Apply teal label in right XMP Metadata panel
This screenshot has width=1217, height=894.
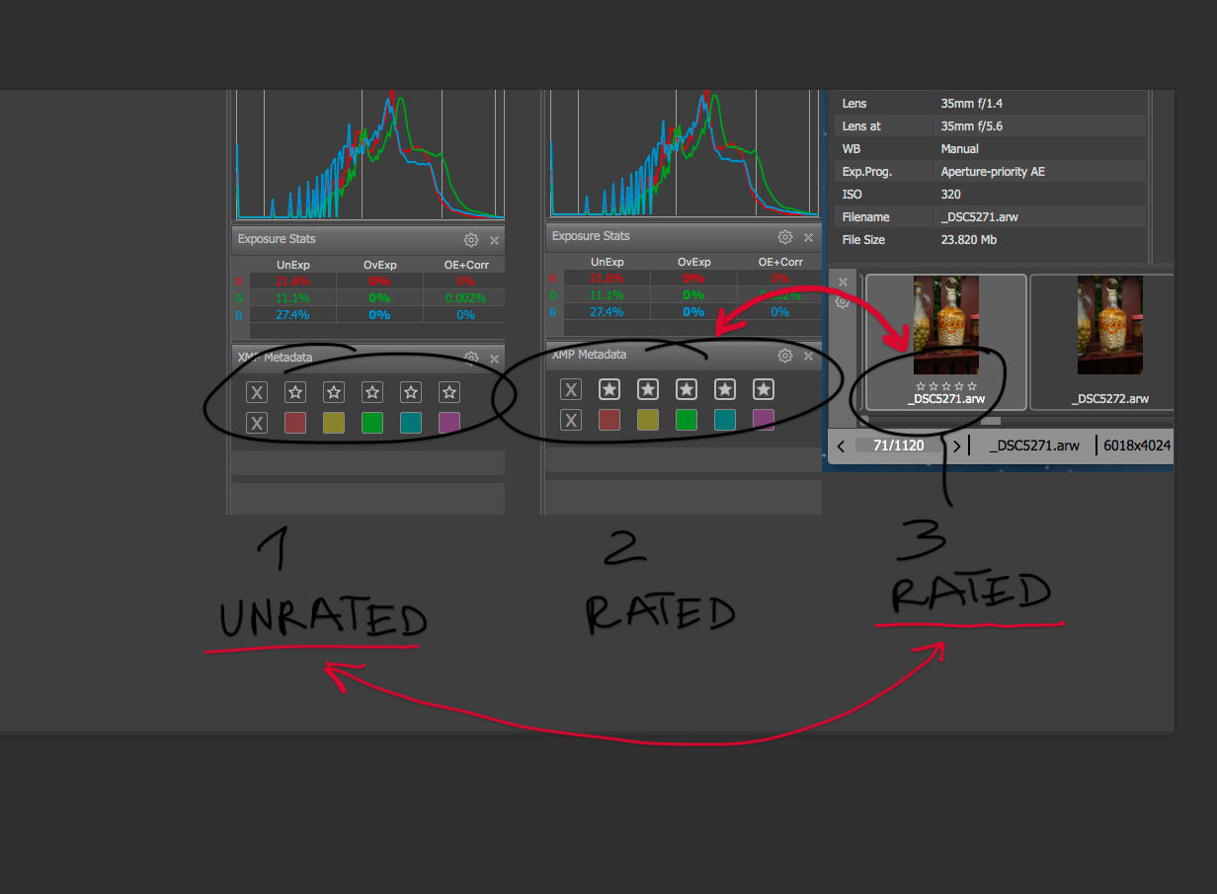point(725,420)
